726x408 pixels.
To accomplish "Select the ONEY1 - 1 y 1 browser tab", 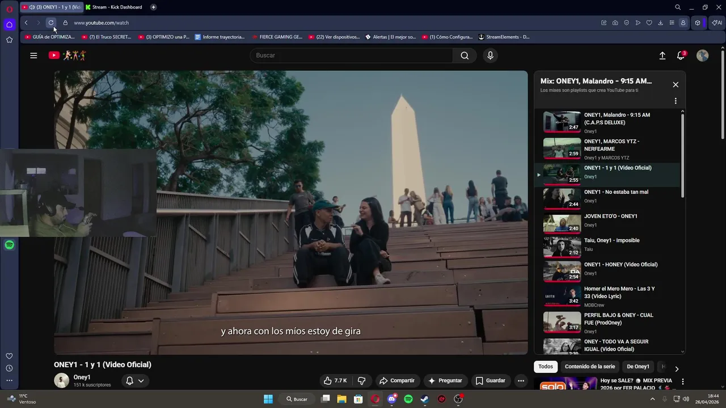I will tap(51, 7).
